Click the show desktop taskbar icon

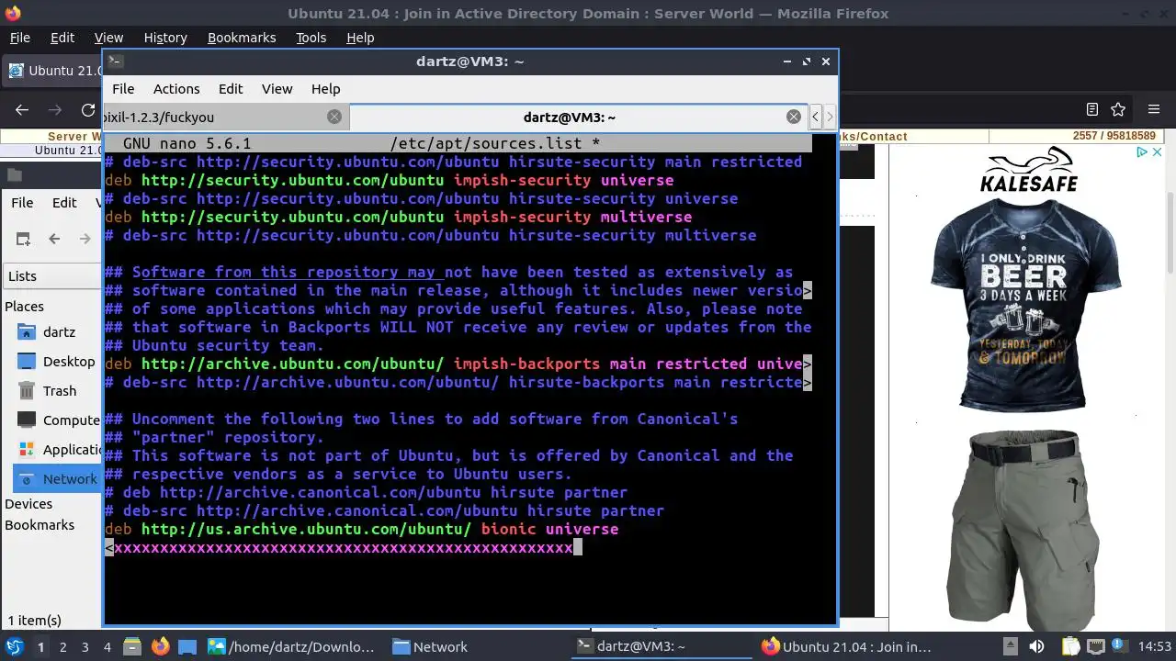click(187, 646)
